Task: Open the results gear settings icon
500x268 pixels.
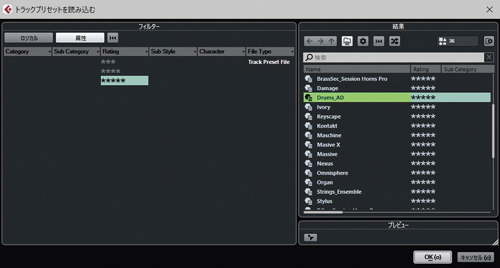Action: 363,41
